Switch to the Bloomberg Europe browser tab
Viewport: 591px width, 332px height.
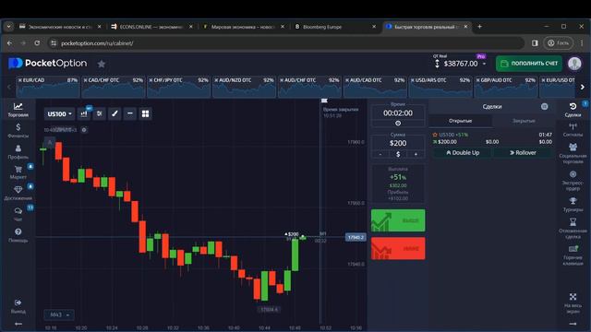tap(335, 27)
